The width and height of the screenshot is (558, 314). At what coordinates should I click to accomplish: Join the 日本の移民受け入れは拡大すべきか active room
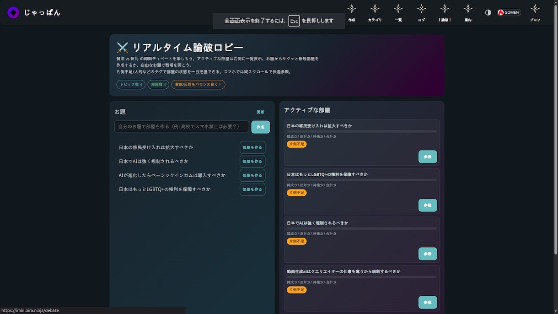point(428,157)
